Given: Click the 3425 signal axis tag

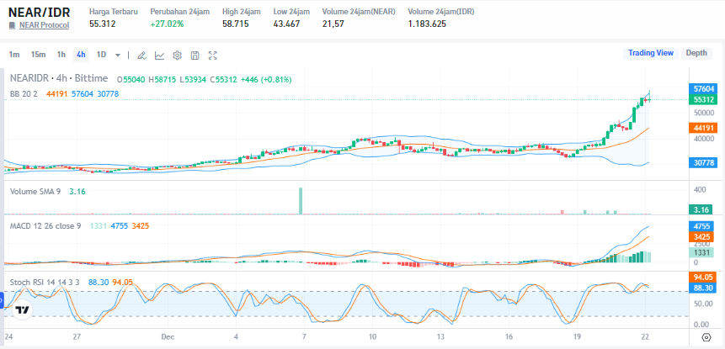Looking at the screenshot, I should (x=703, y=237).
